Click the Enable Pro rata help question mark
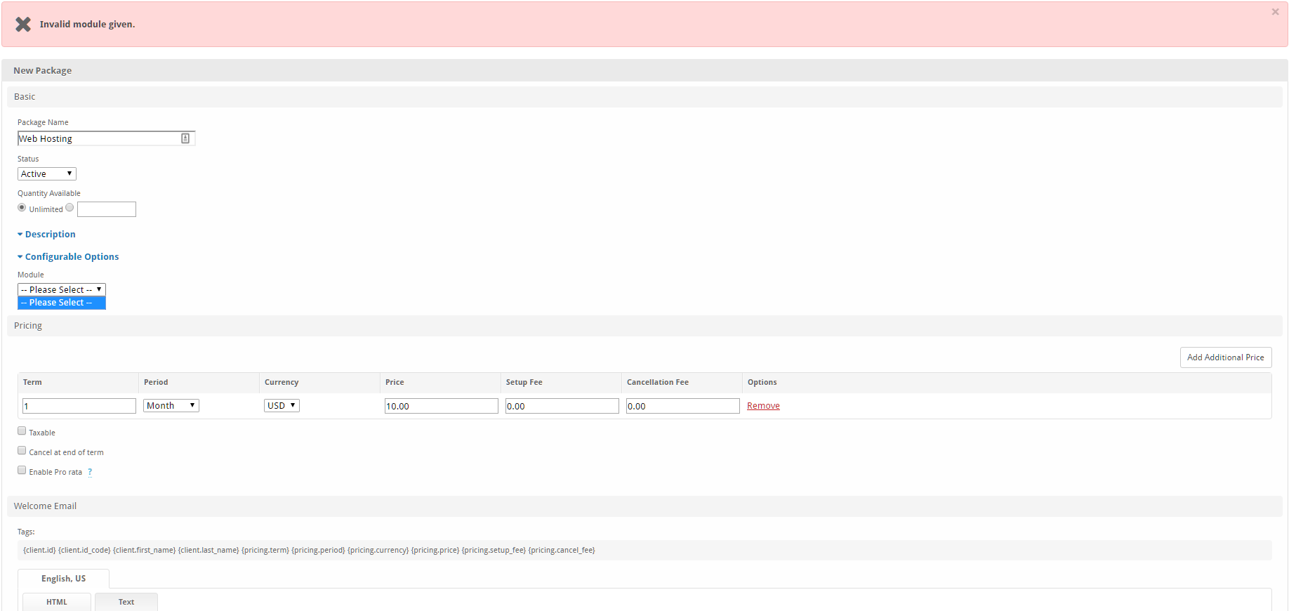 point(90,472)
